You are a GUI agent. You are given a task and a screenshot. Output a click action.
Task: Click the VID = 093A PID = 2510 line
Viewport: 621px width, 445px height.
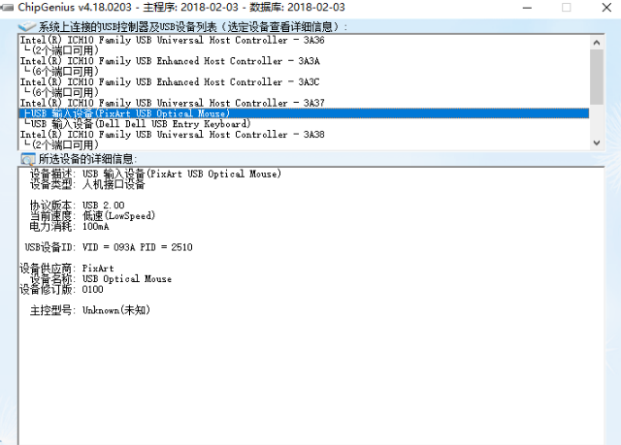(x=137, y=247)
